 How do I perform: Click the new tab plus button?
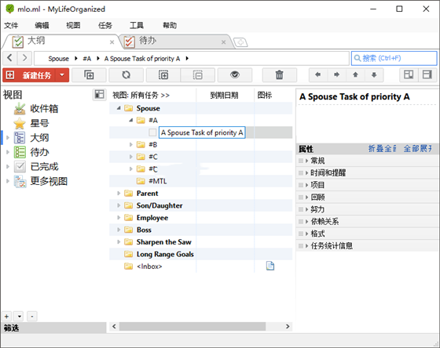(240, 42)
